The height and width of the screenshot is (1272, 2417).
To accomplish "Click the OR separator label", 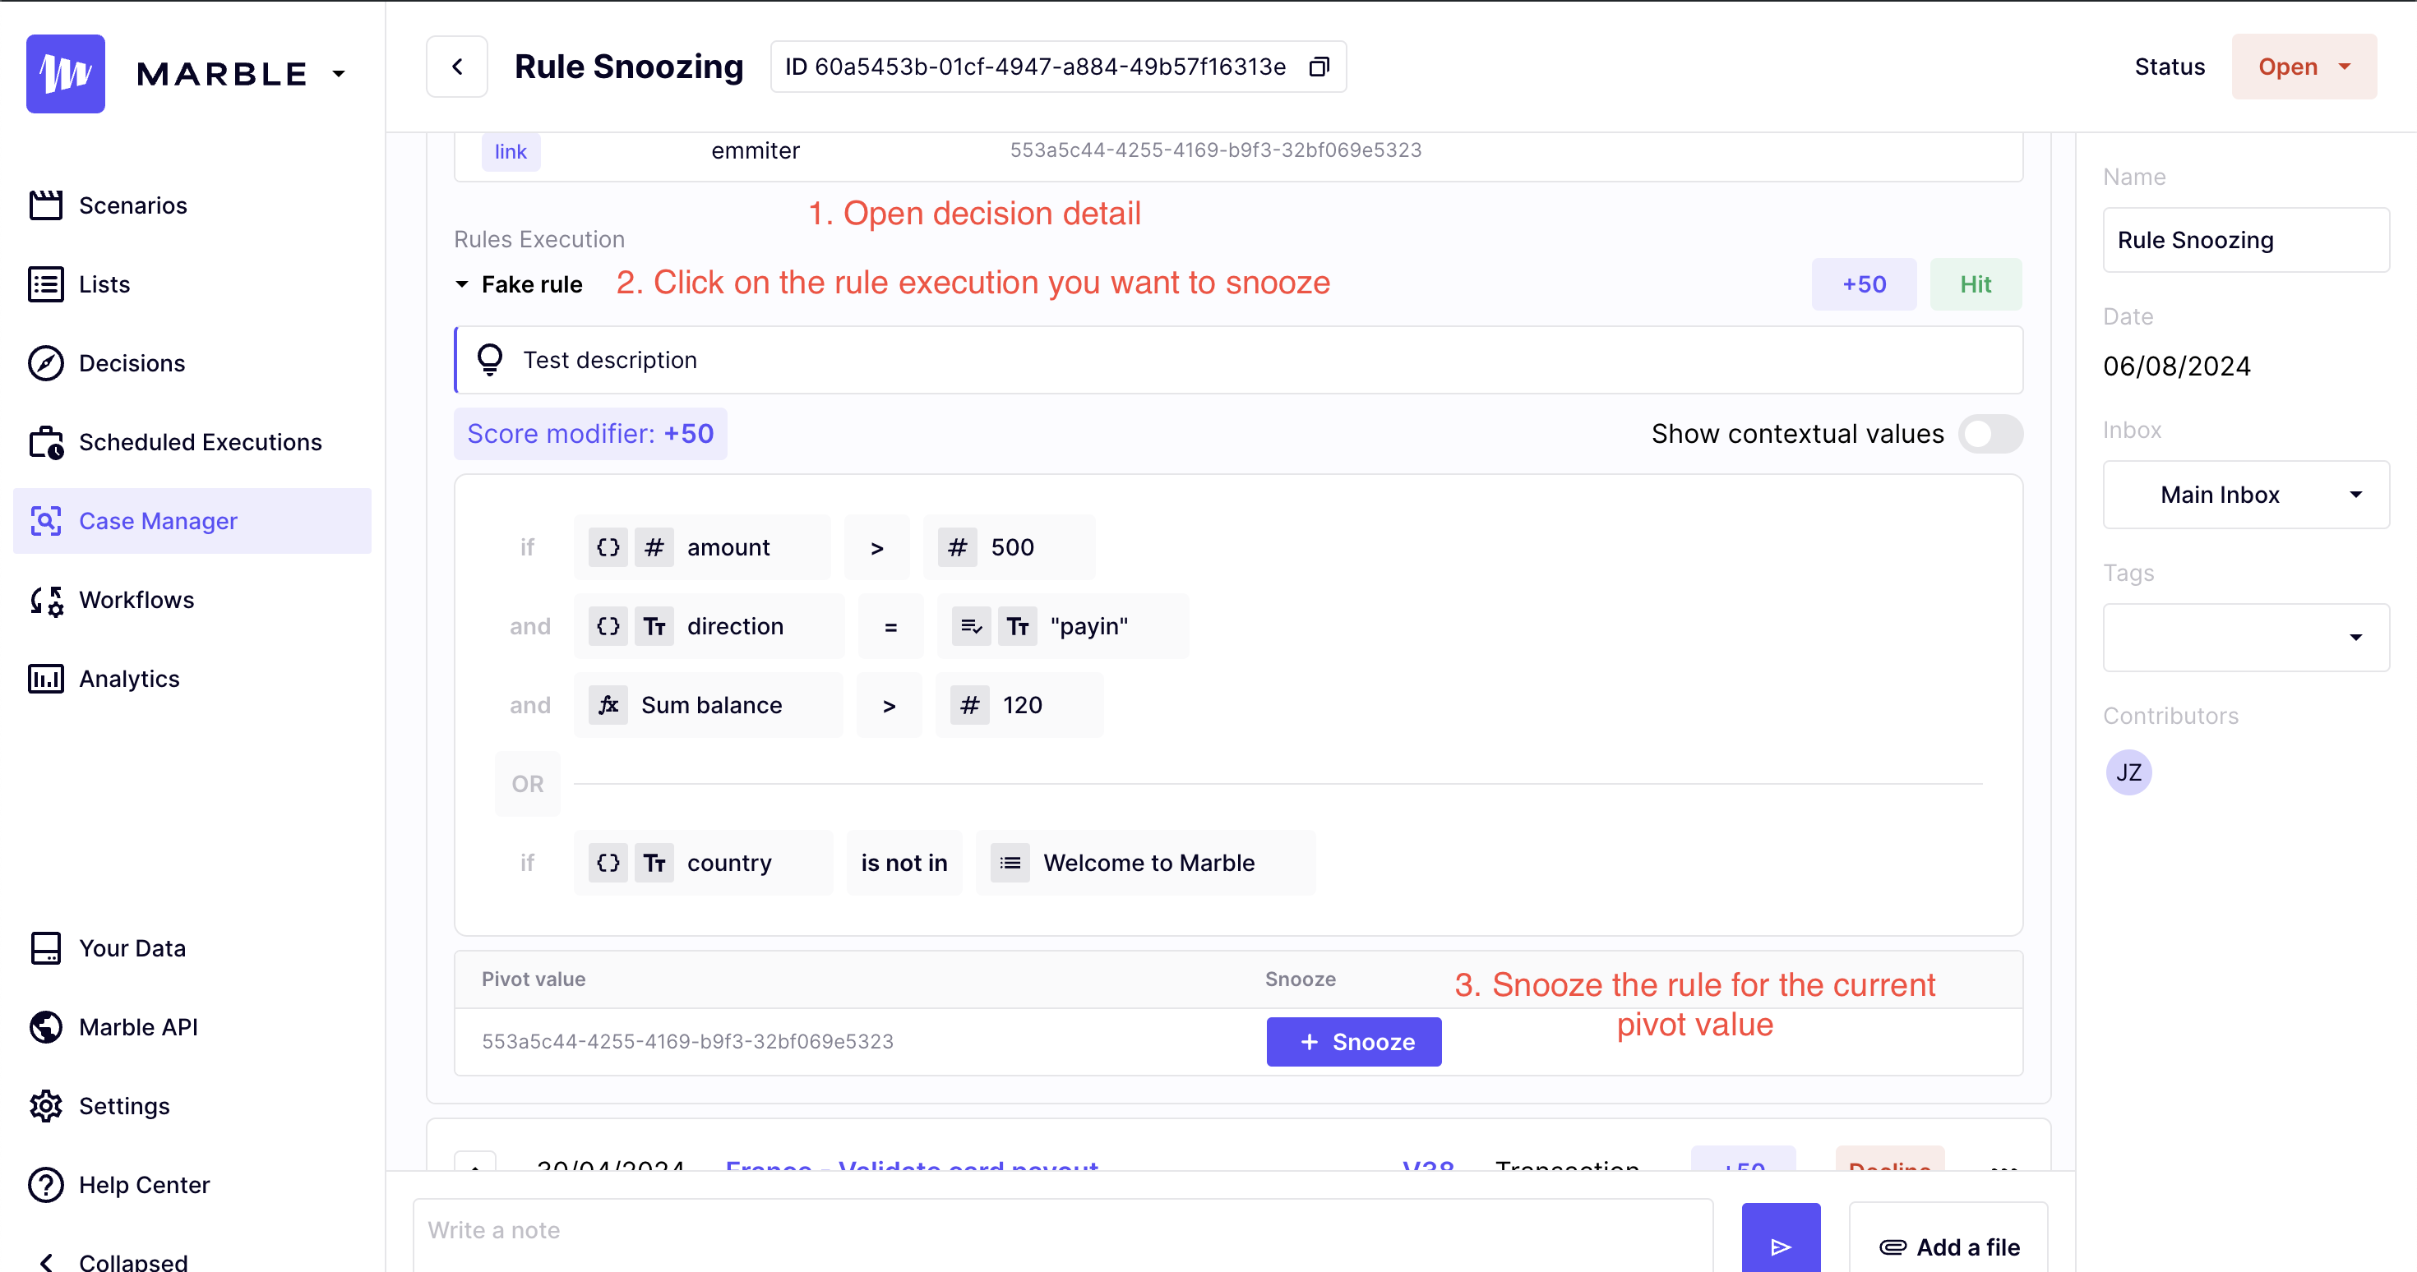I will point(527,783).
